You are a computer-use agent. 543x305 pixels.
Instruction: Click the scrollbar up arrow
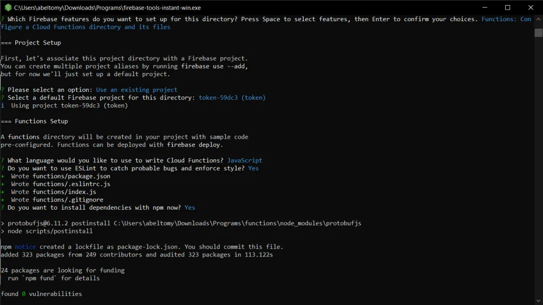(538, 19)
